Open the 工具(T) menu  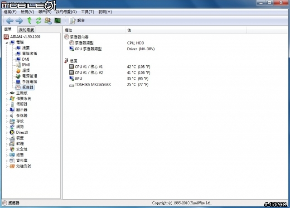[87, 12]
